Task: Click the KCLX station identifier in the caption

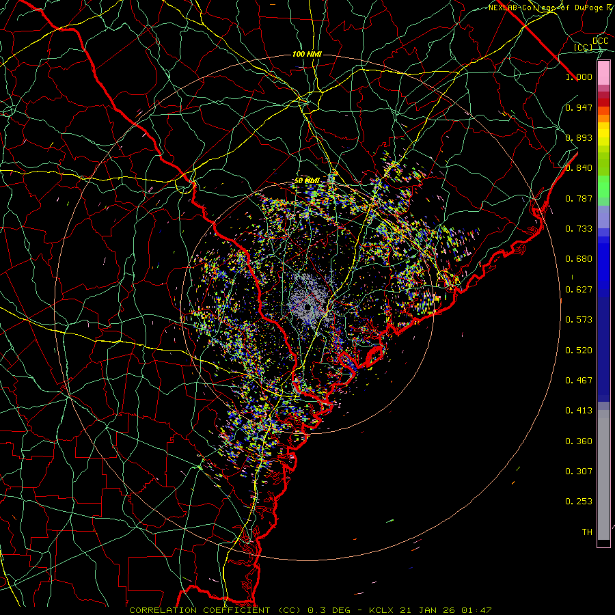Action: tap(381, 610)
